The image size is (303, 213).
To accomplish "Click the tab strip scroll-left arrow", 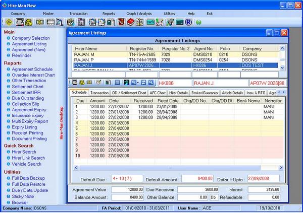I will [x=279, y=92].
